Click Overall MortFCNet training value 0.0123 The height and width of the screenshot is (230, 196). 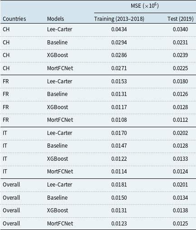pos(119,224)
